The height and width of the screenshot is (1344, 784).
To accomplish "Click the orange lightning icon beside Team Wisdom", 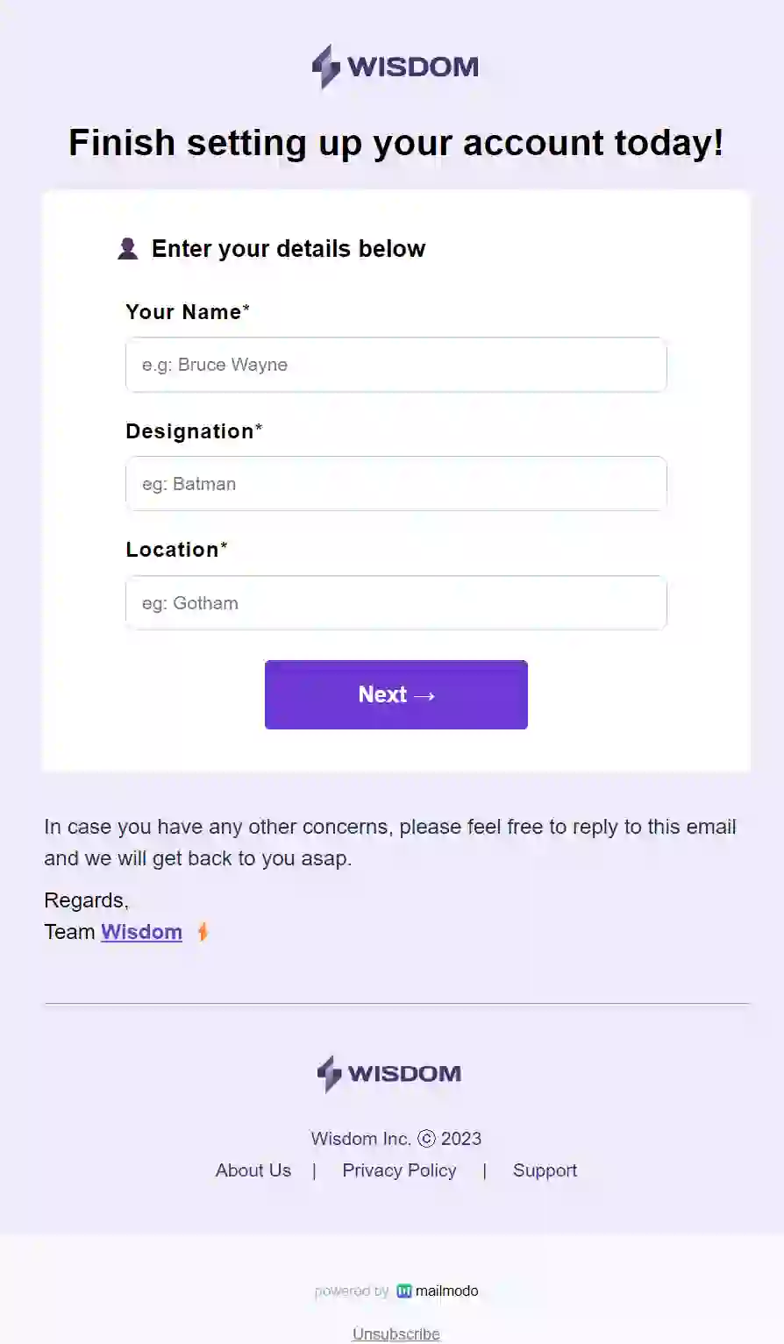I will click(x=202, y=932).
